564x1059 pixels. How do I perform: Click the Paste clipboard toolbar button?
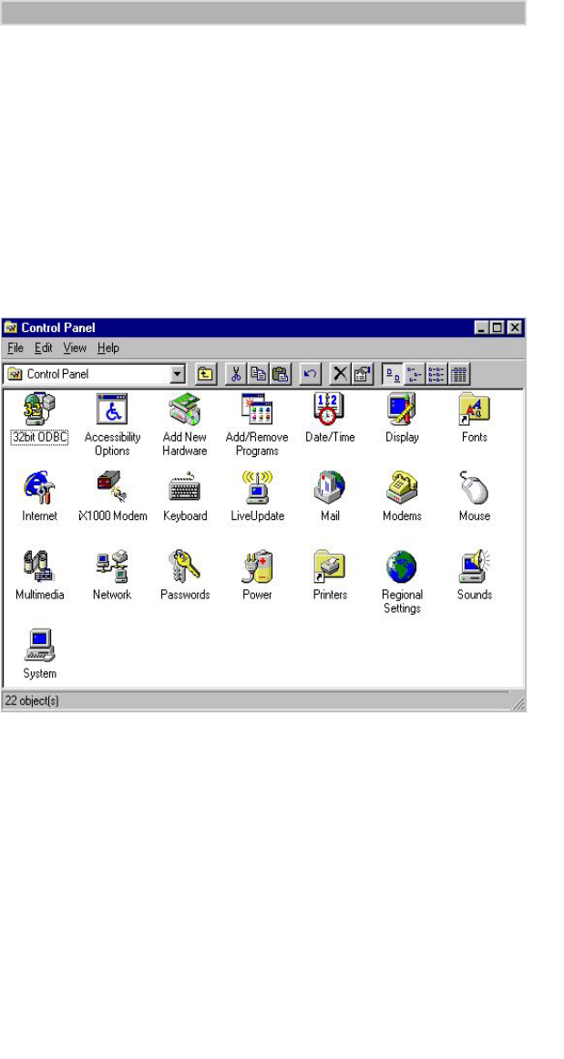click(x=281, y=373)
